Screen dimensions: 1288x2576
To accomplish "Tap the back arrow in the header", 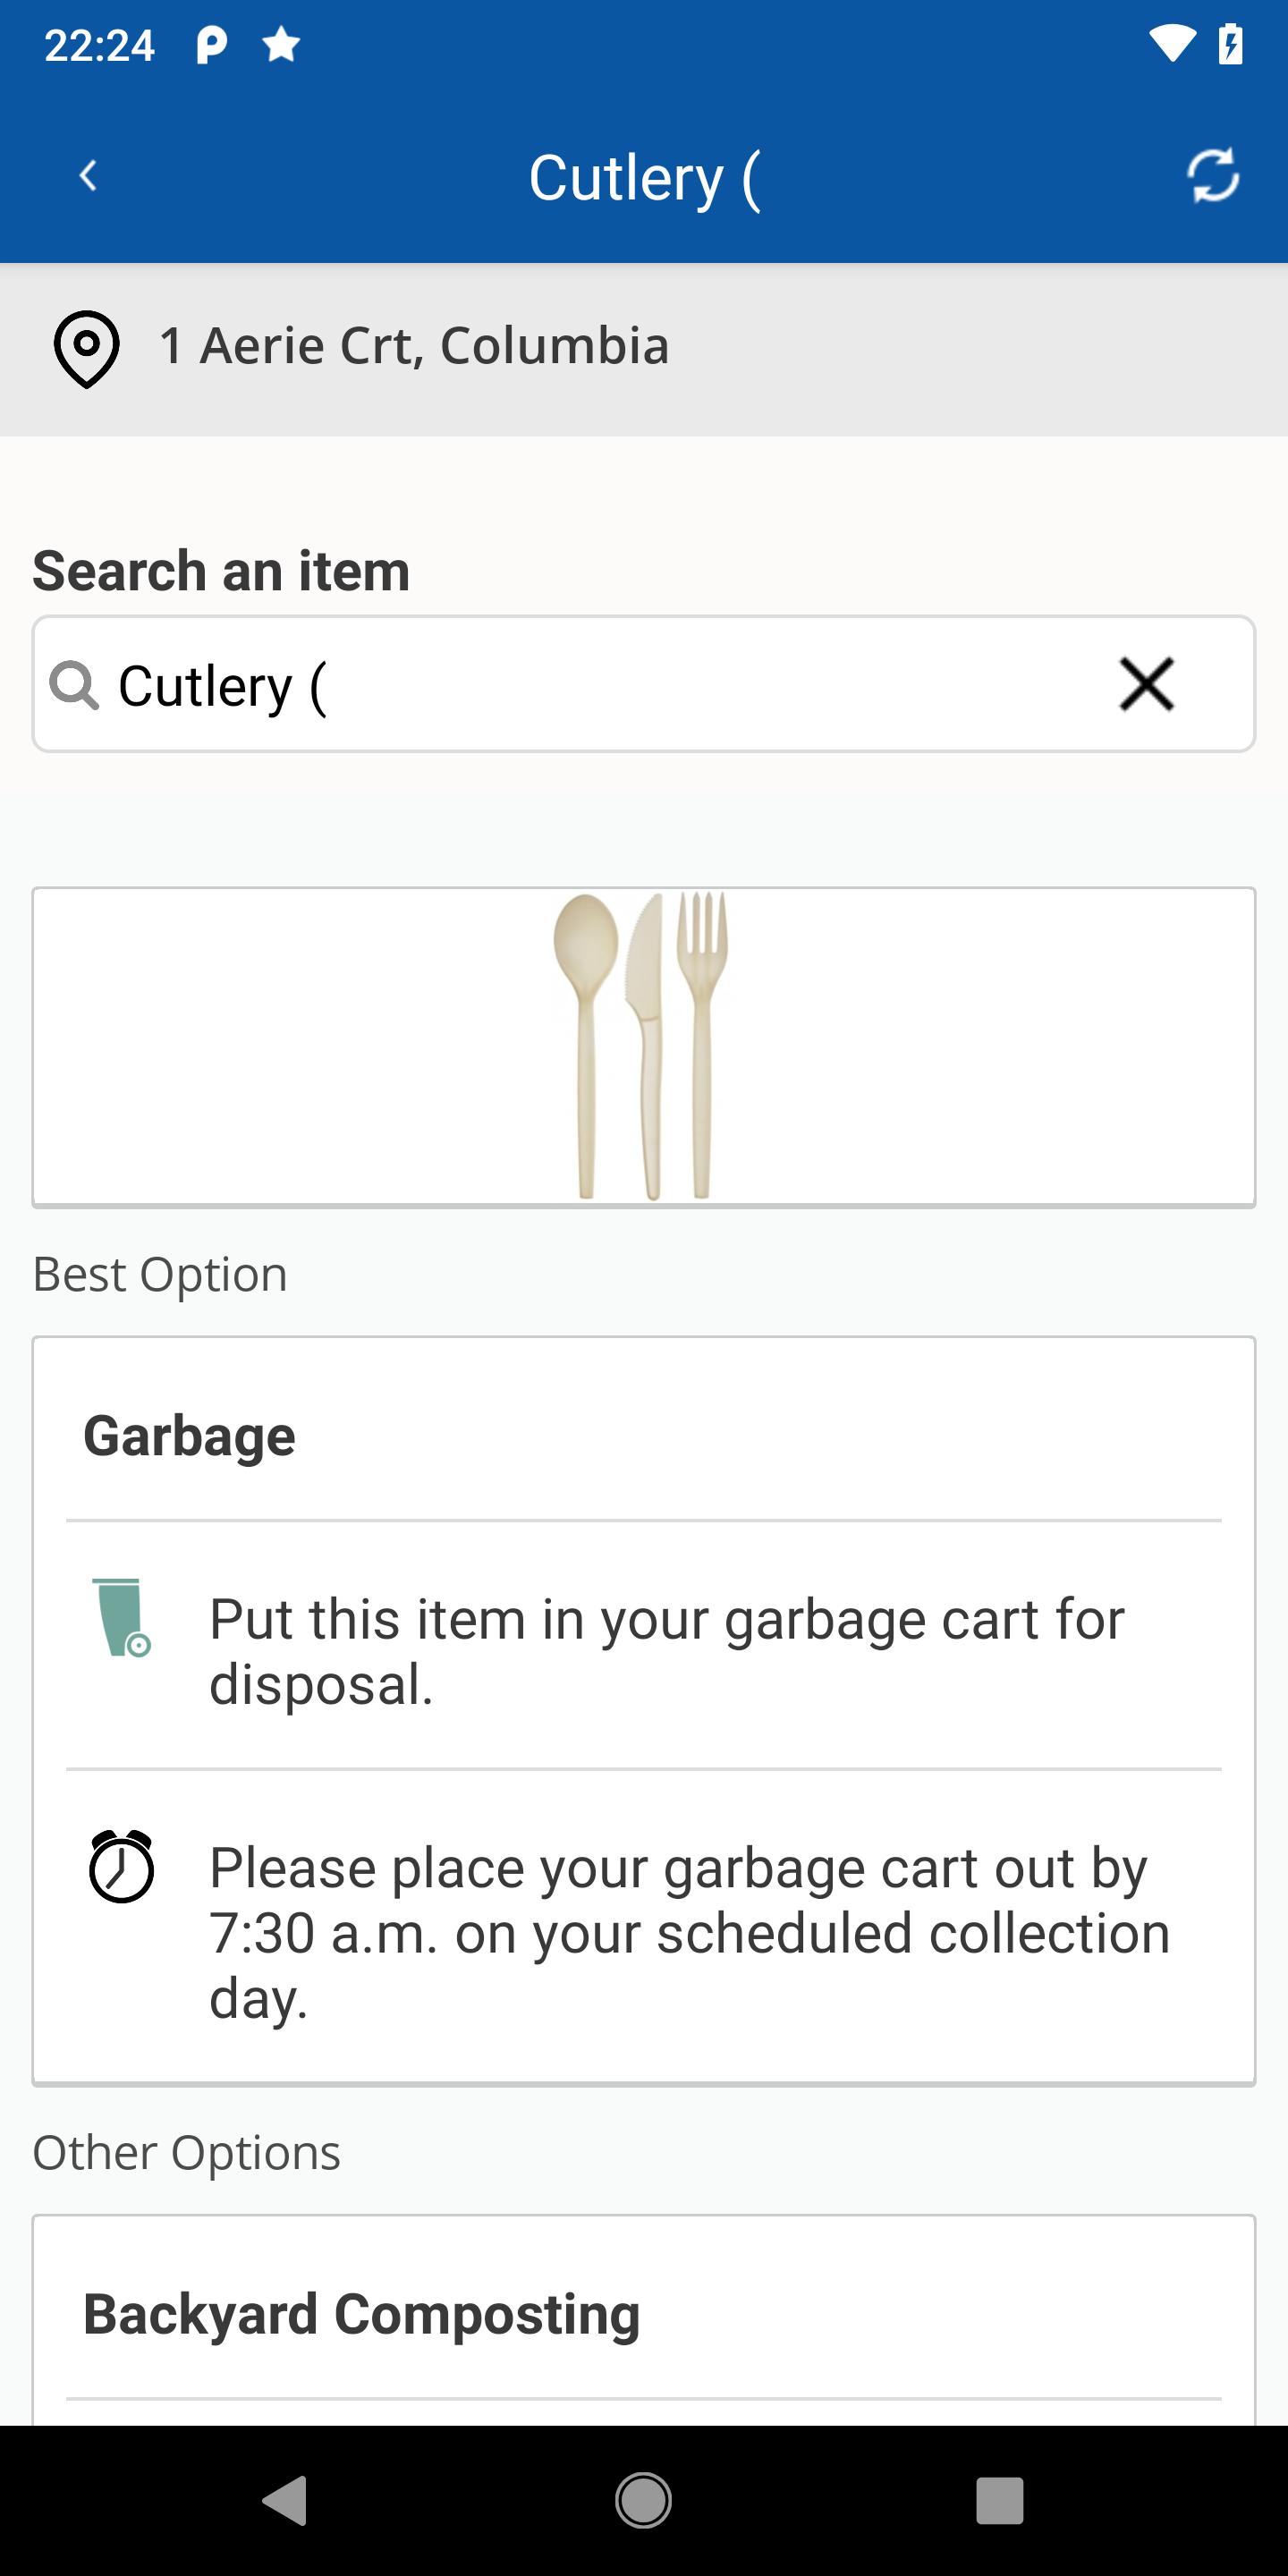I will tap(88, 176).
